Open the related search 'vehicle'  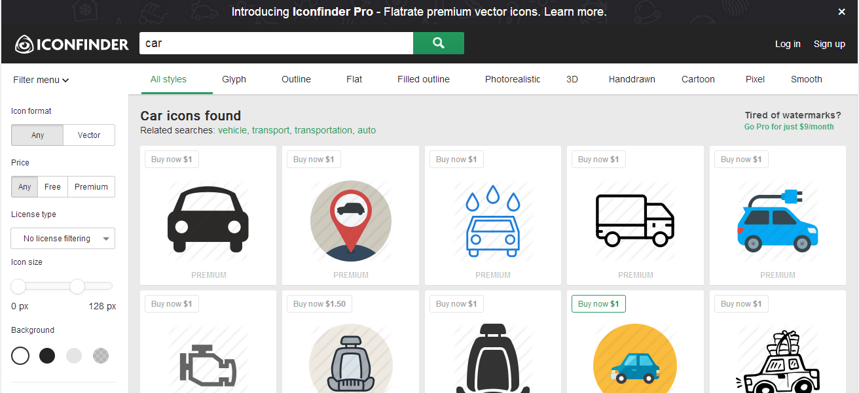click(x=232, y=130)
